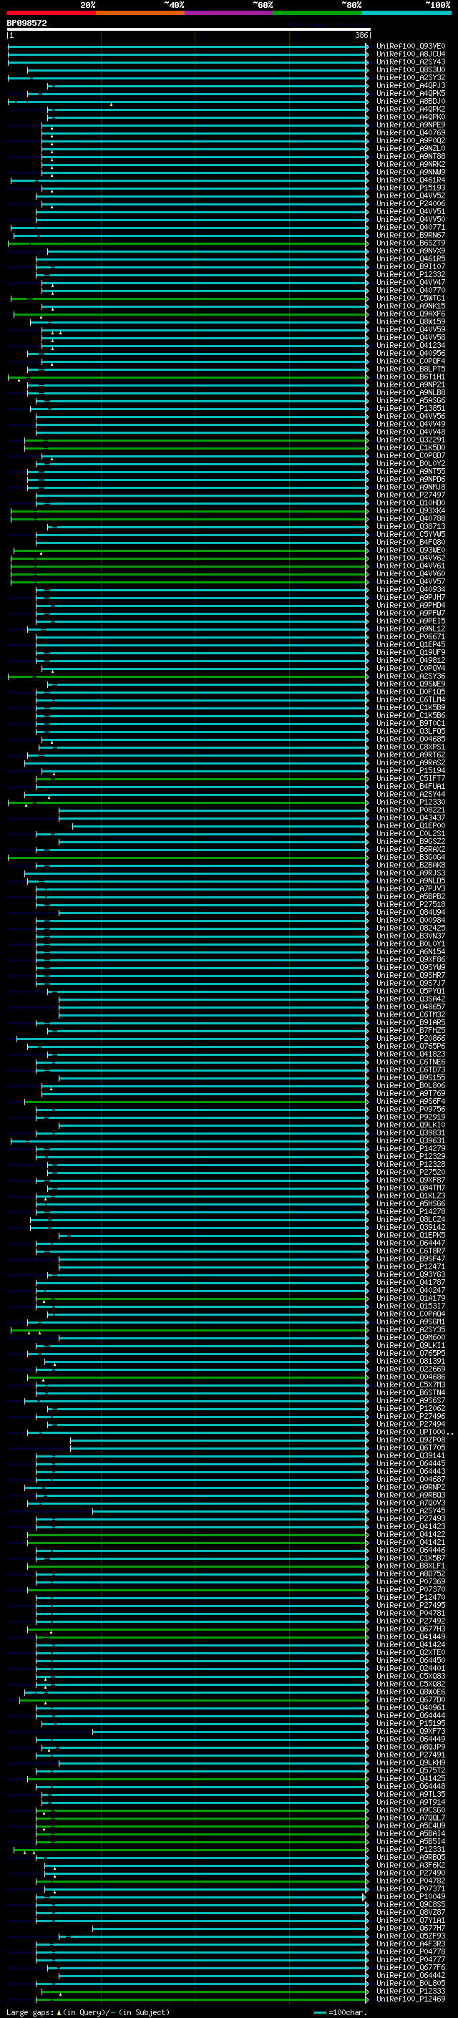The image size is (458, 2018).
Task: Select the UniRef100_P12332 label
Action: pyautogui.click(x=411, y=274)
